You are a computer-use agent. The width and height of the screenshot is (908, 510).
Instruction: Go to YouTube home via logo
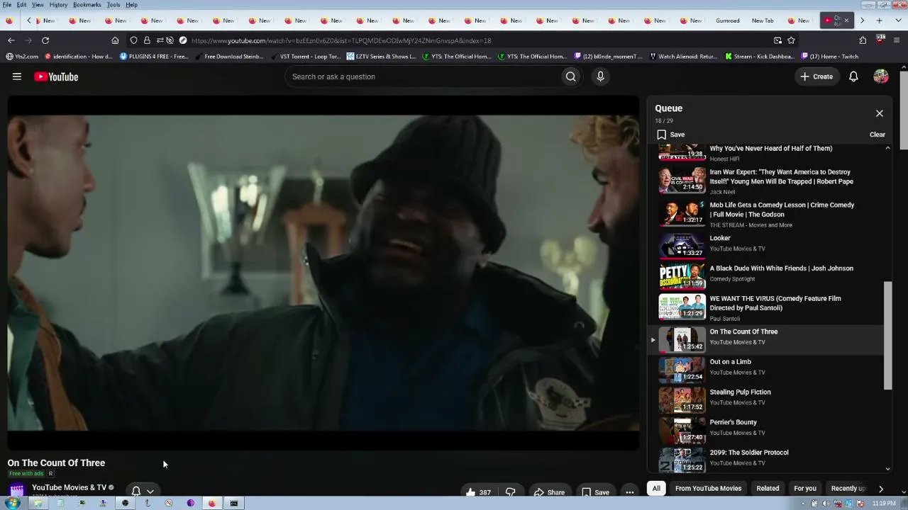tap(56, 76)
